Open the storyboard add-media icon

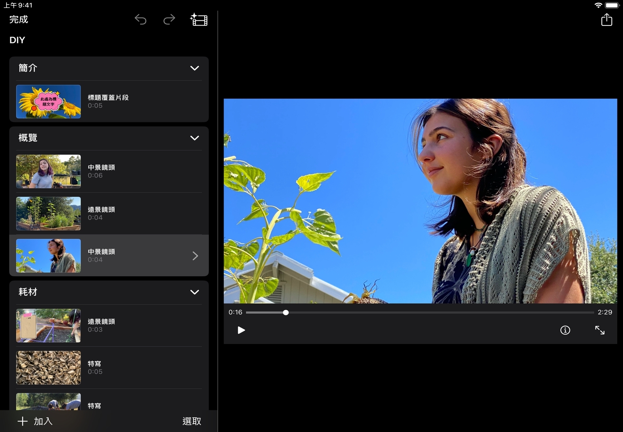click(199, 19)
